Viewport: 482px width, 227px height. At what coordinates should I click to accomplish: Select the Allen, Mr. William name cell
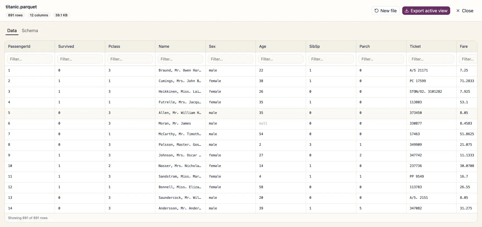[x=180, y=113]
